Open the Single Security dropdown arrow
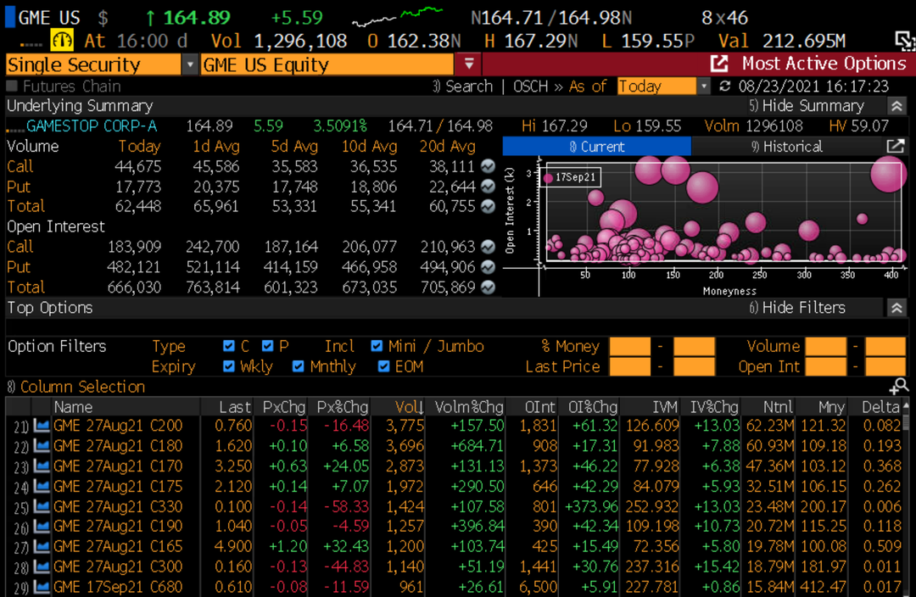This screenshot has width=916, height=597. pyautogui.click(x=189, y=64)
